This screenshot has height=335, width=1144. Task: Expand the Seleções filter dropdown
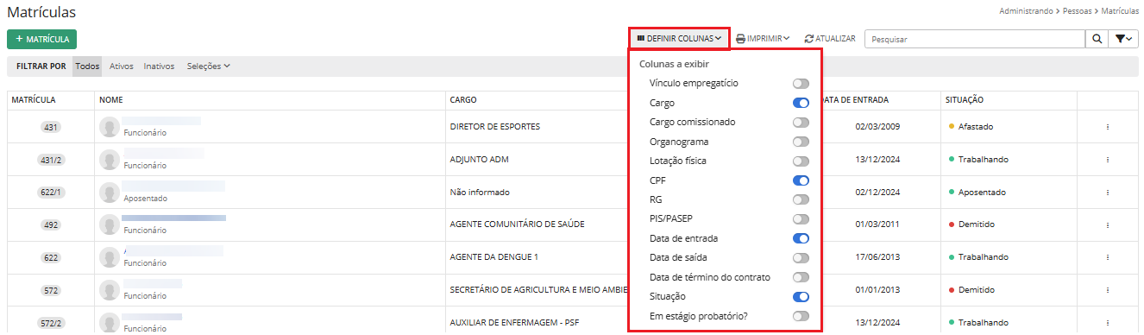click(x=208, y=66)
